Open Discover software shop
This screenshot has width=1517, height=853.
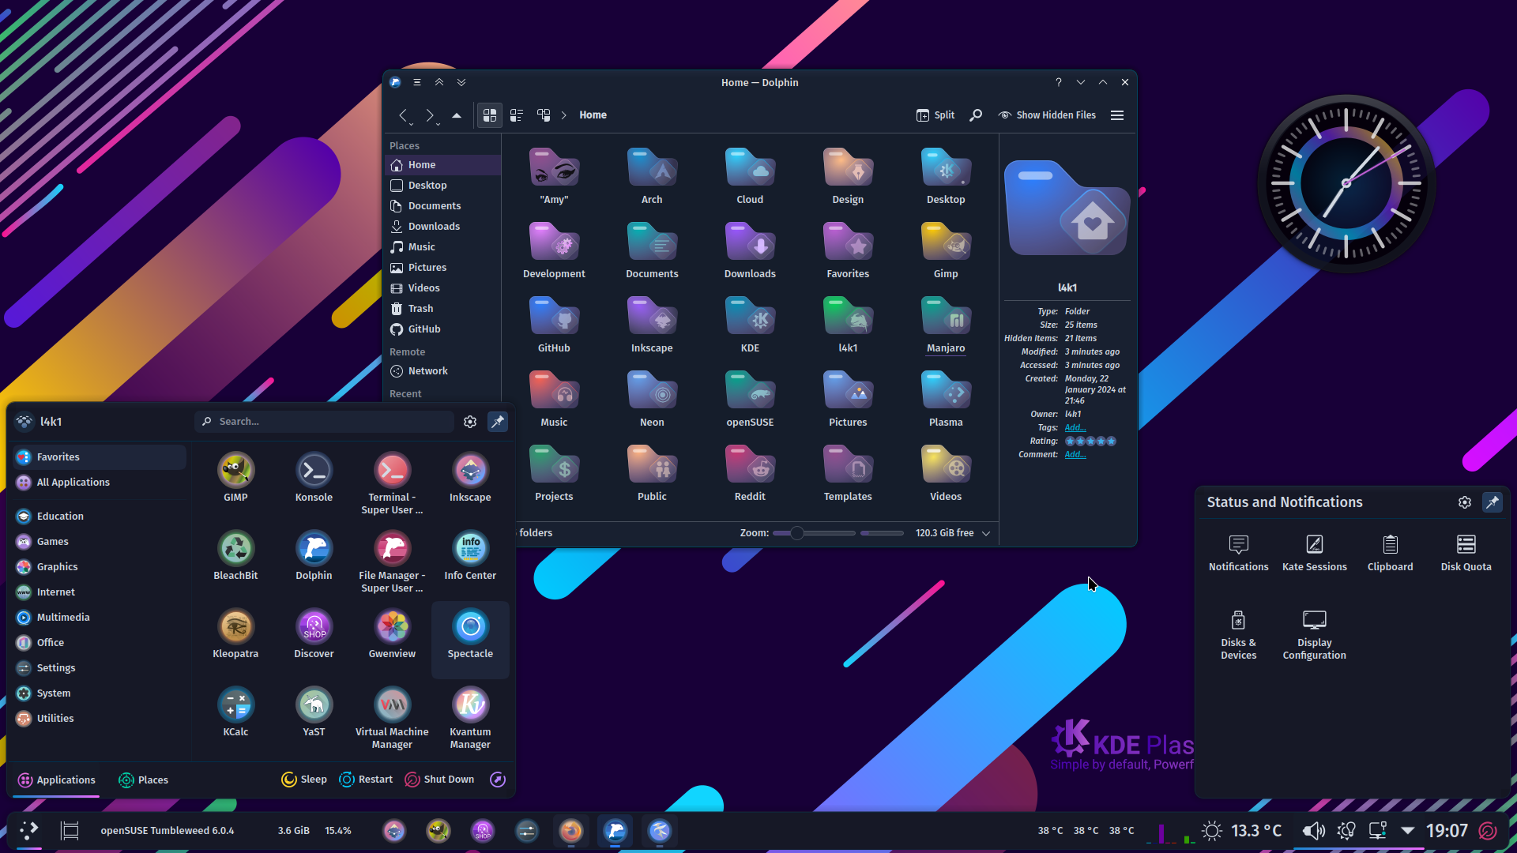[314, 634]
